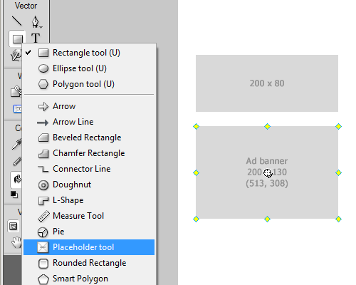Select the Line tool in Vector section
This screenshot has width=356, height=285.
[x=17, y=21]
